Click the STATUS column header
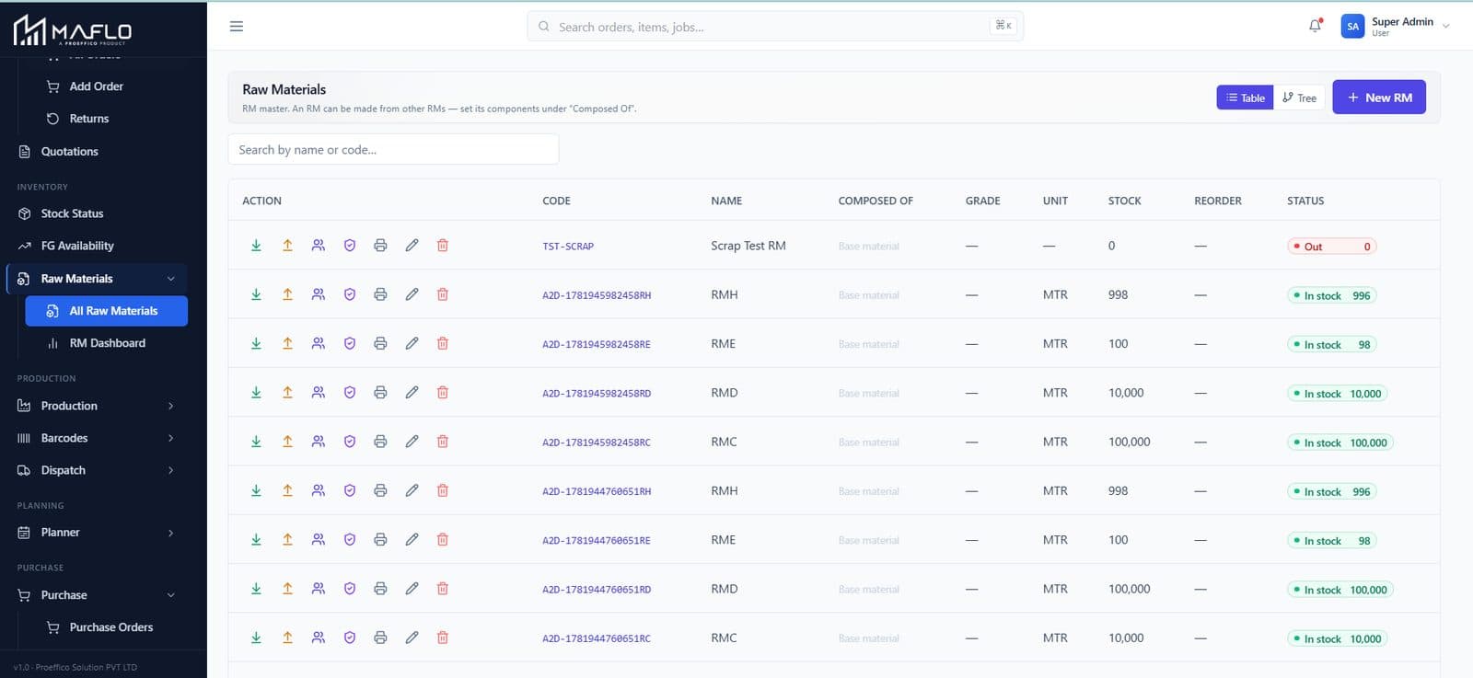Screen dimensions: 1473x678 [1305, 201]
